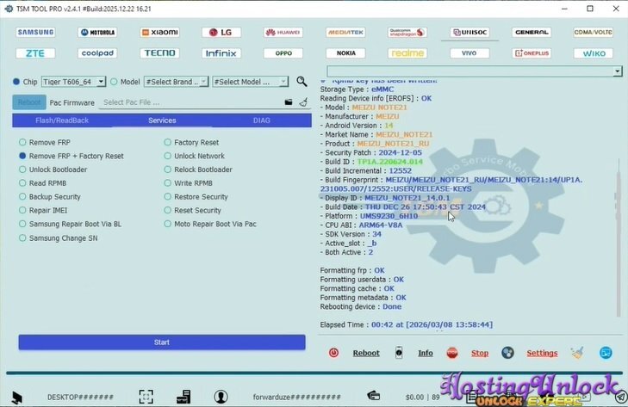Open the Tiger T606_64 chip dropdown
This screenshot has height=407, width=628.
pos(73,82)
